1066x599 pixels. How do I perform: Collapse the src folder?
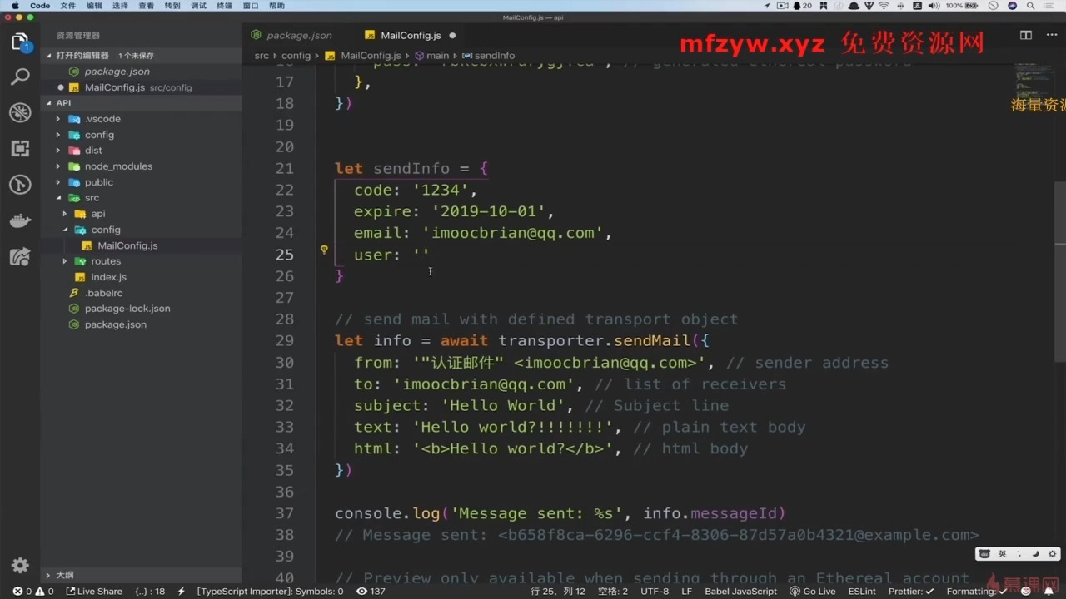tap(142, 198)
